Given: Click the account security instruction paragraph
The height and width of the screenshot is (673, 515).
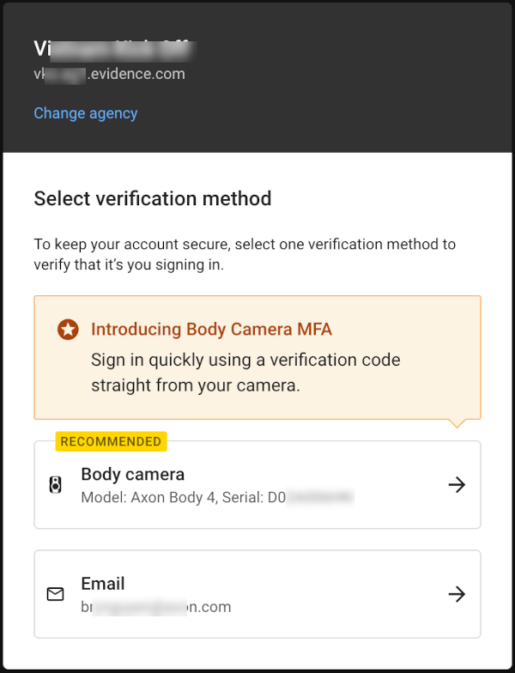Looking at the screenshot, I should coord(245,254).
